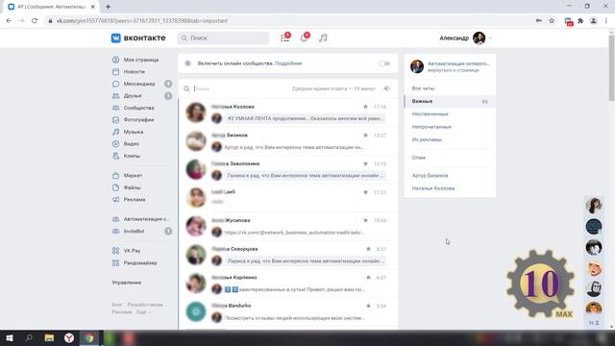Select Спам filter tab
This screenshot has width=615, height=346.
[x=419, y=158]
